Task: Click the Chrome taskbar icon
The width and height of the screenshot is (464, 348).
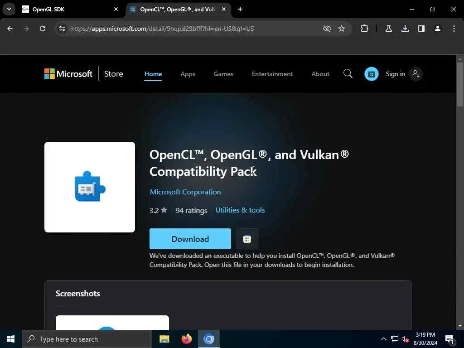Action: [209, 339]
